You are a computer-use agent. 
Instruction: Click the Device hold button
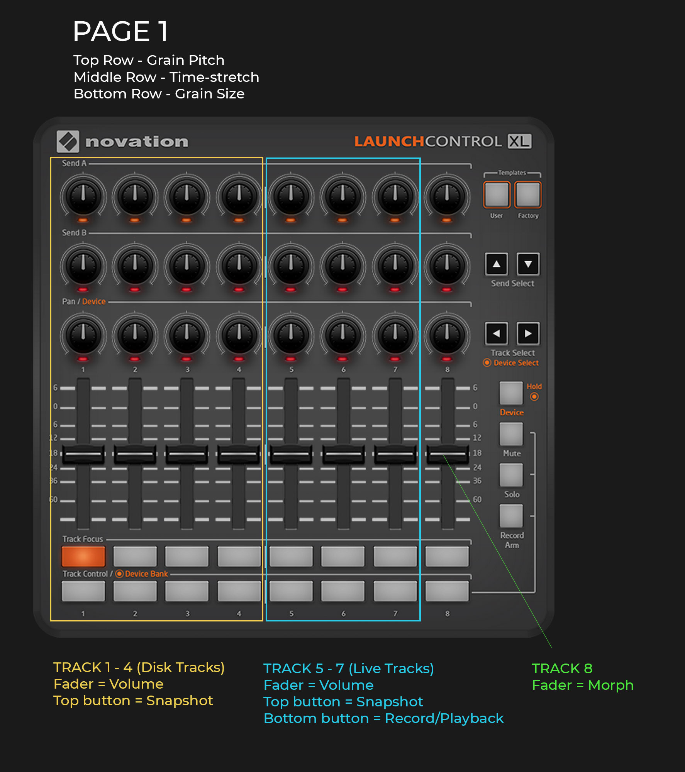[511, 393]
